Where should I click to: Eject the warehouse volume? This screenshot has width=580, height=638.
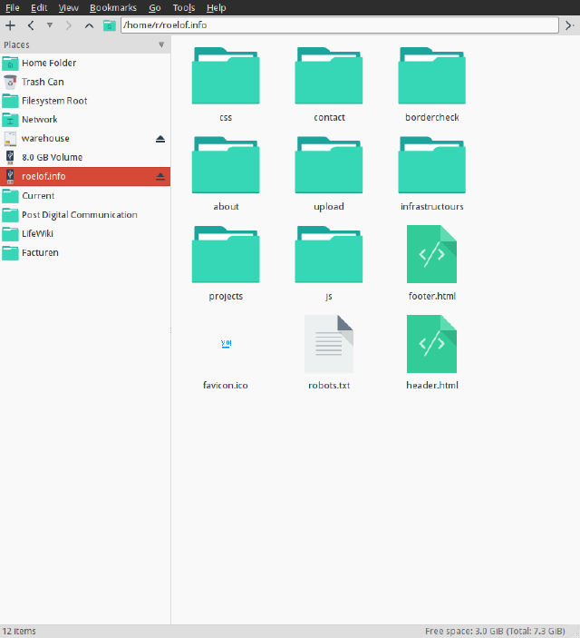(x=160, y=139)
